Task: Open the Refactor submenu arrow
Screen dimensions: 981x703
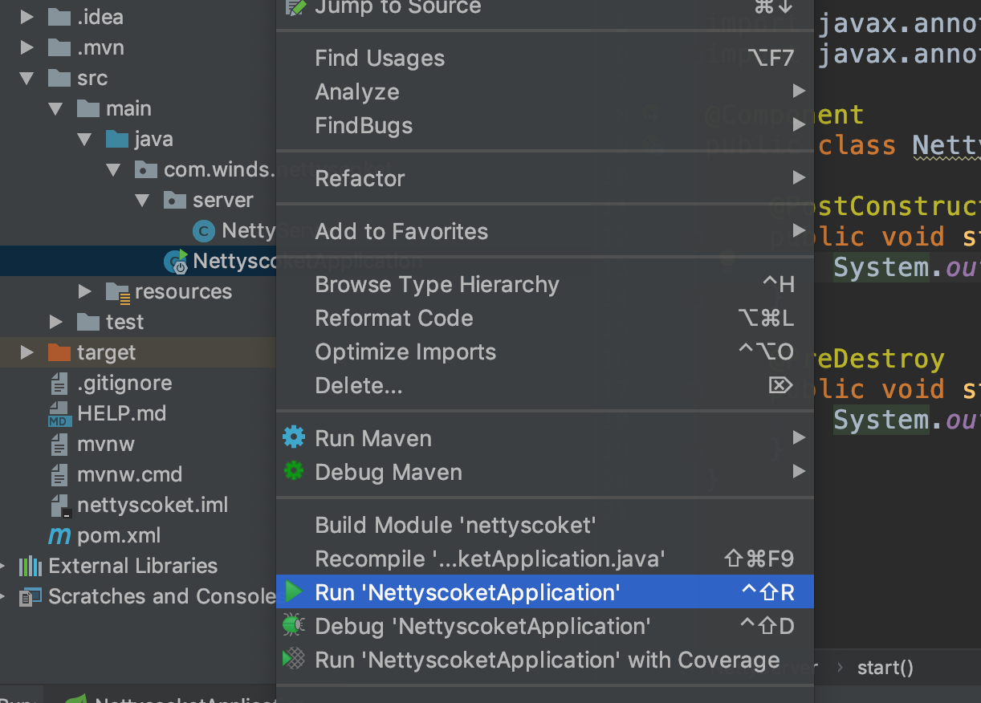Action: pyautogui.click(x=798, y=178)
